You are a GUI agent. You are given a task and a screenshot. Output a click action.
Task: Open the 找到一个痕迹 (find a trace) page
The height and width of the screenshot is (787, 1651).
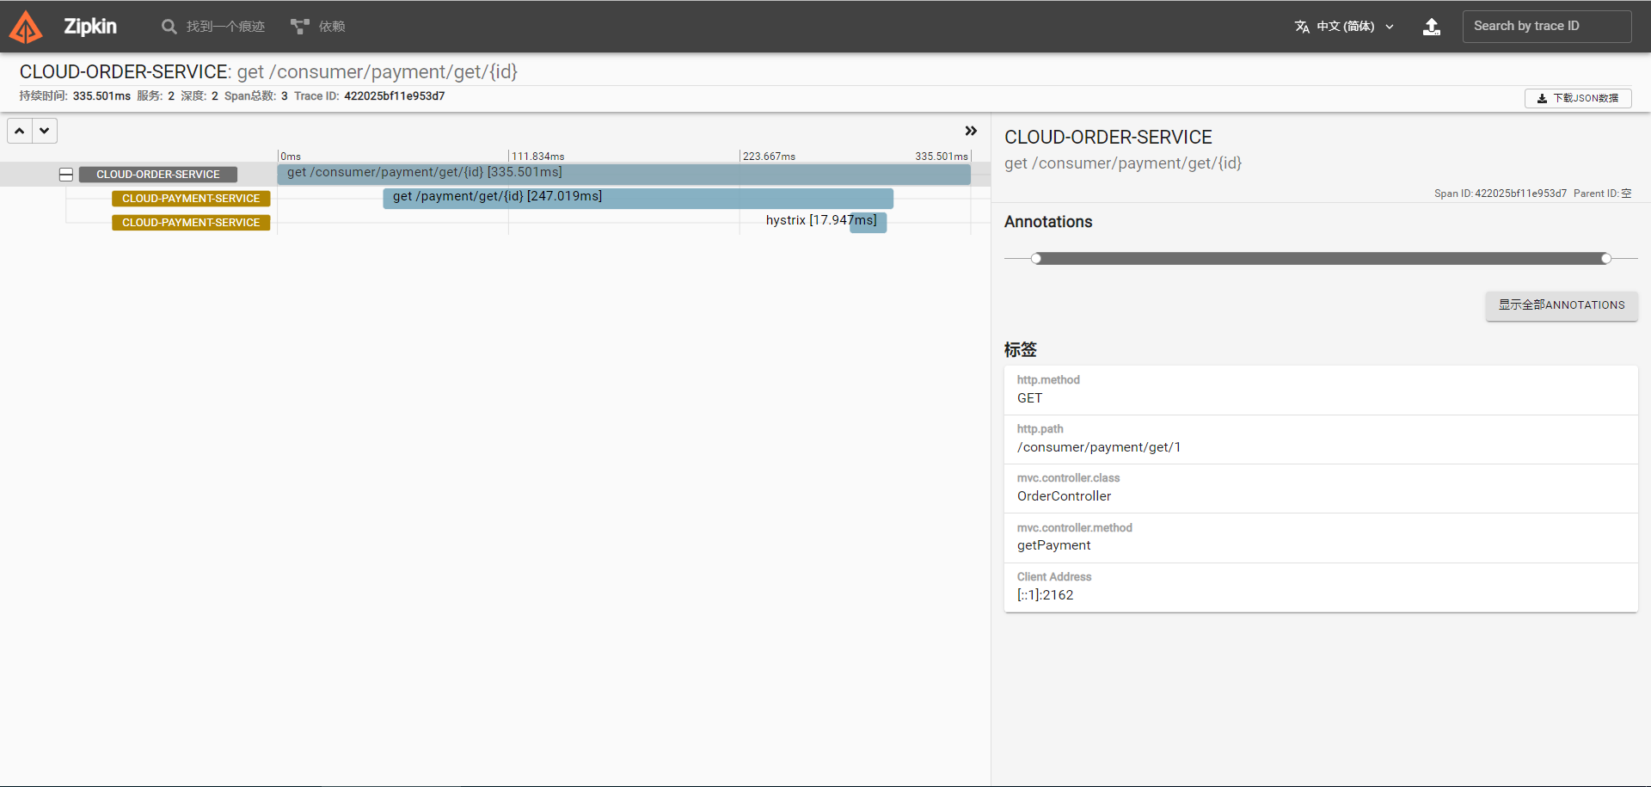225,27
